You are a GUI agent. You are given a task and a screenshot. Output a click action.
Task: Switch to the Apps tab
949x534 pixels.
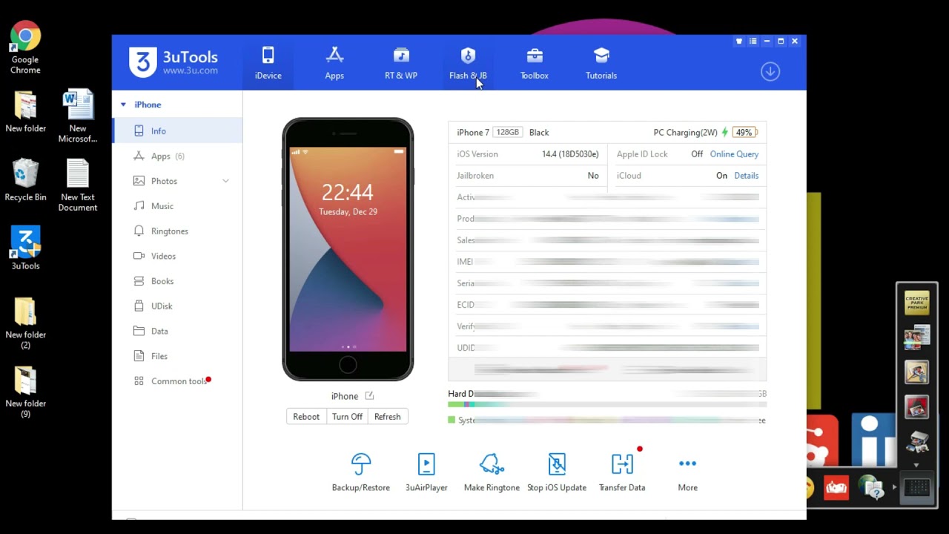click(334, 63)
